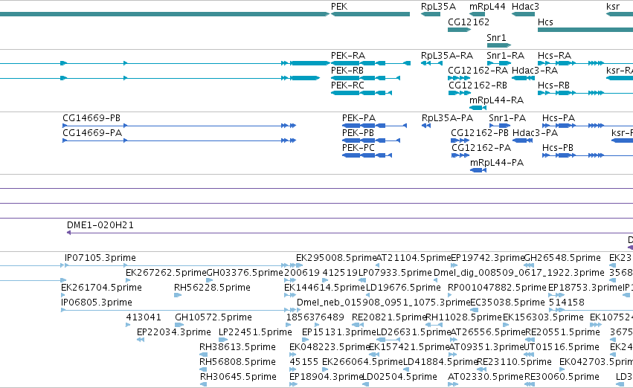Select protein Snr1-PA
Image resolution: width=633 pixels, height=388 pixels.
507,117
